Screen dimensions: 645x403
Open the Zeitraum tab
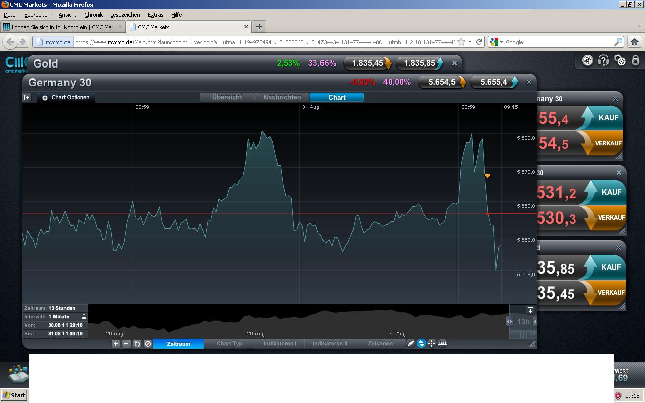(x=178, y=344)
